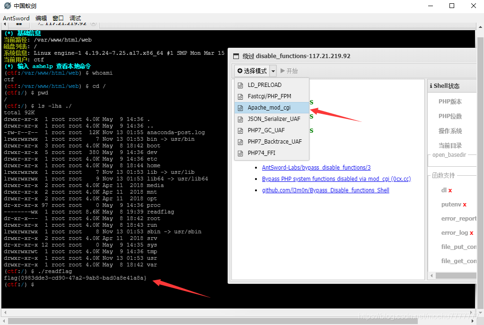Click the LD_PRELOAD script file icon

coord(240,86)
